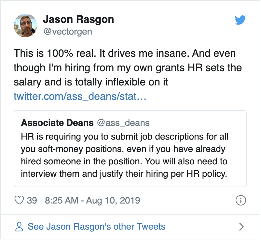The image size is (261, 242).
Task: Click the Twitter bird logo
Action: pyautogui.click(x=240, y=20)
